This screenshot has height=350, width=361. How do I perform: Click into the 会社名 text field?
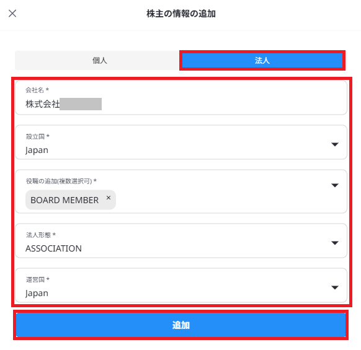click(x=181, y=98)
